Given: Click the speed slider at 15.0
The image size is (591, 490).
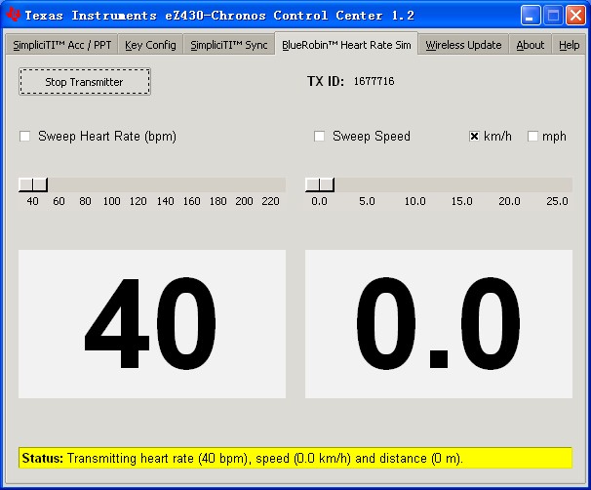Looking at the screenshot, I should (462, 184).
